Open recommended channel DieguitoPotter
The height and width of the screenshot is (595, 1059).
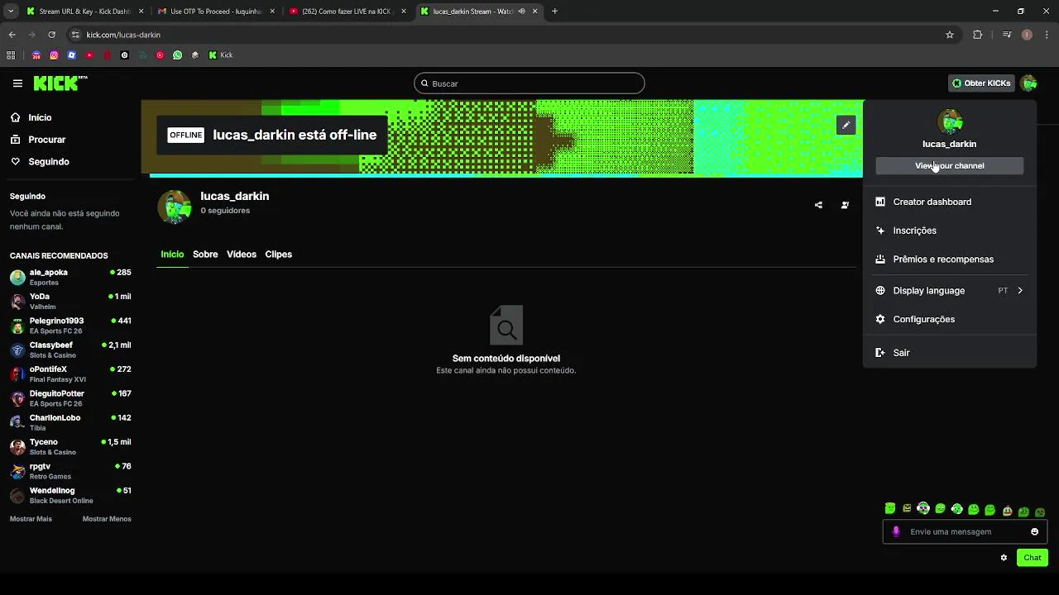70,398
